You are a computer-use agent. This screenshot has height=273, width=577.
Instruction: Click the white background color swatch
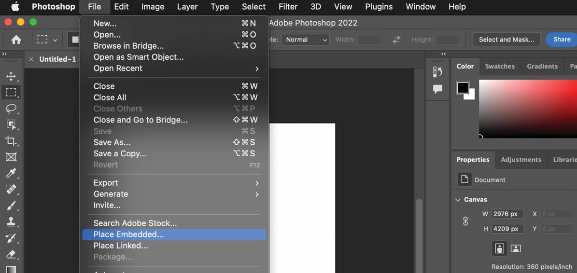pos(471,96)
